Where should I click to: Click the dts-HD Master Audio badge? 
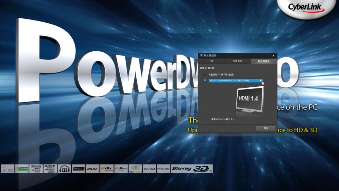tap(121, 169)
